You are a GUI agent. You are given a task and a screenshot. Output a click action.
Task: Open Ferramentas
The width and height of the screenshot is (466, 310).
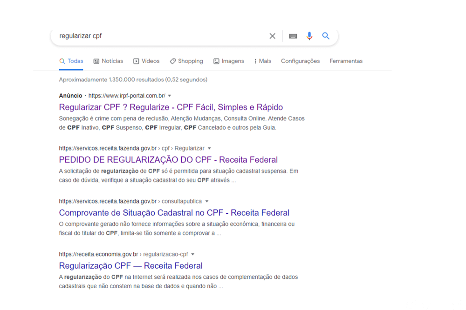point(346,61)
